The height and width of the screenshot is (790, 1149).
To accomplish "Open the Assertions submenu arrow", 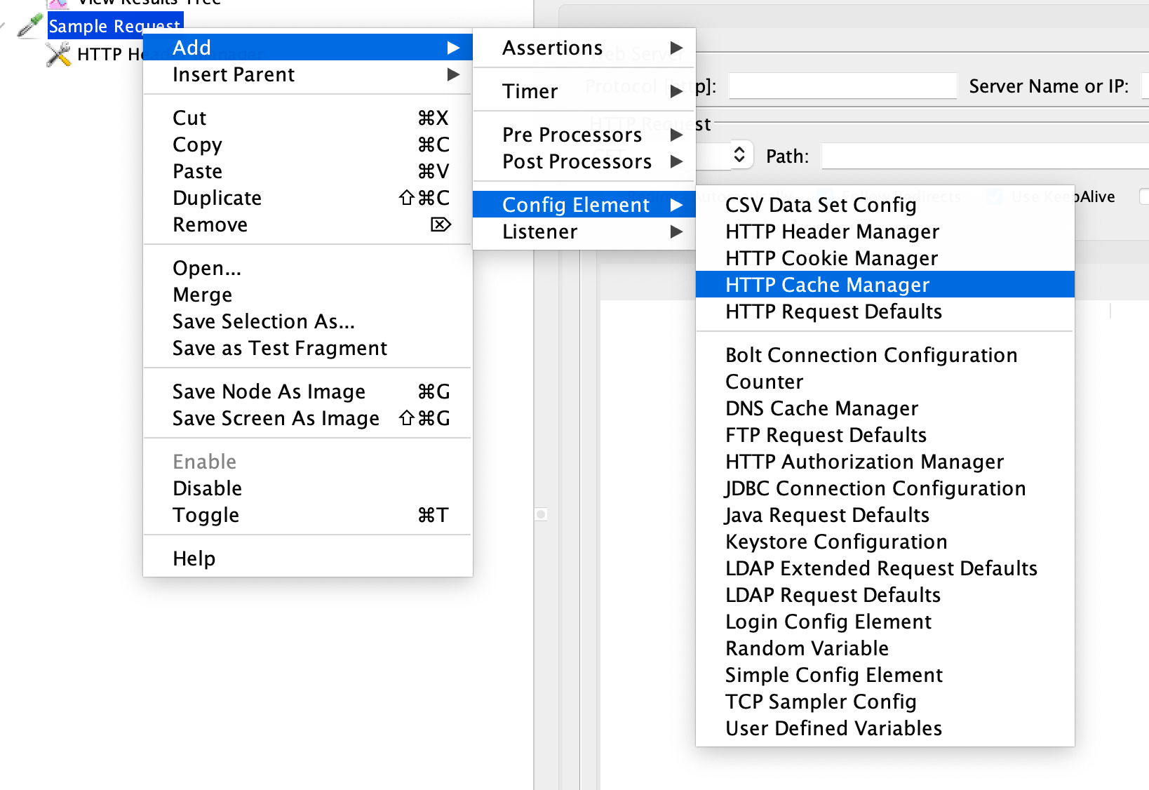I will (x=676, y=48).
